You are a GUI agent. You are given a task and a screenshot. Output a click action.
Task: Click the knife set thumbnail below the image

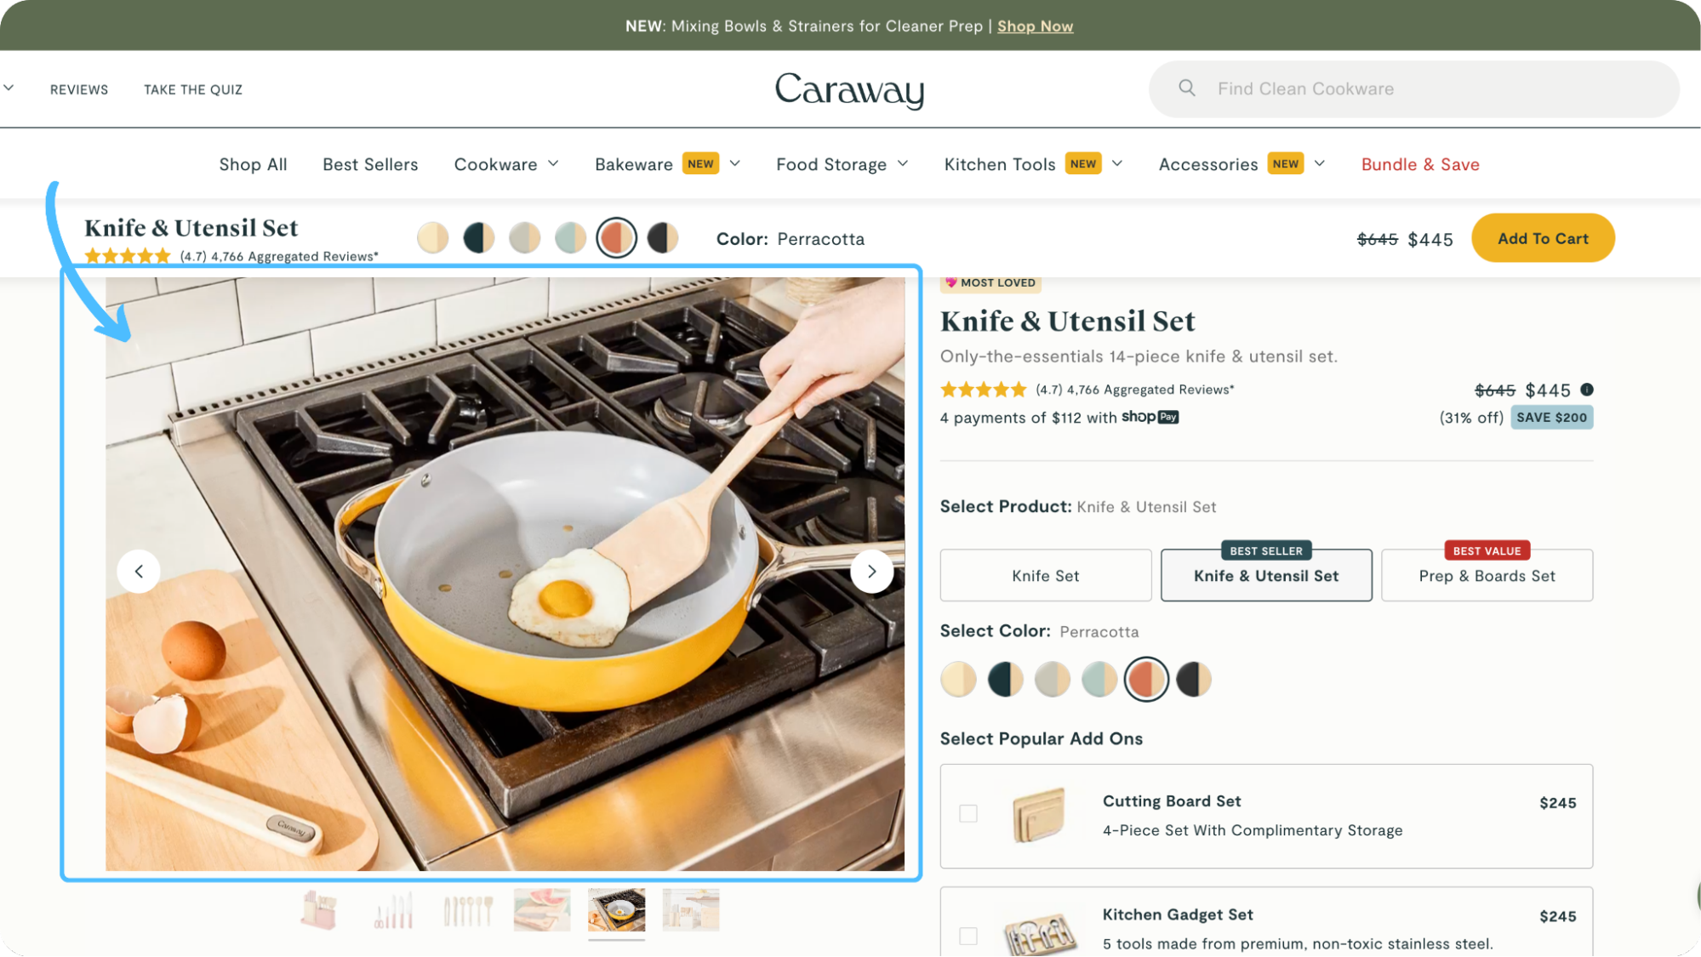point(393,909)
